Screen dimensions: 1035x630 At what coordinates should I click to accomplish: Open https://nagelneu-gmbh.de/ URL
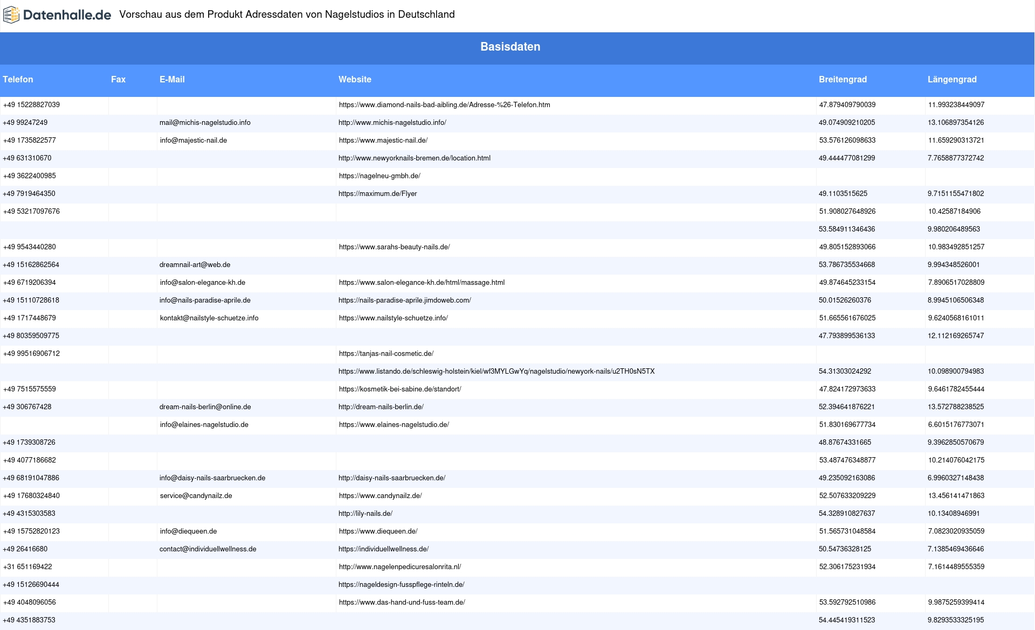coord(379,176)
